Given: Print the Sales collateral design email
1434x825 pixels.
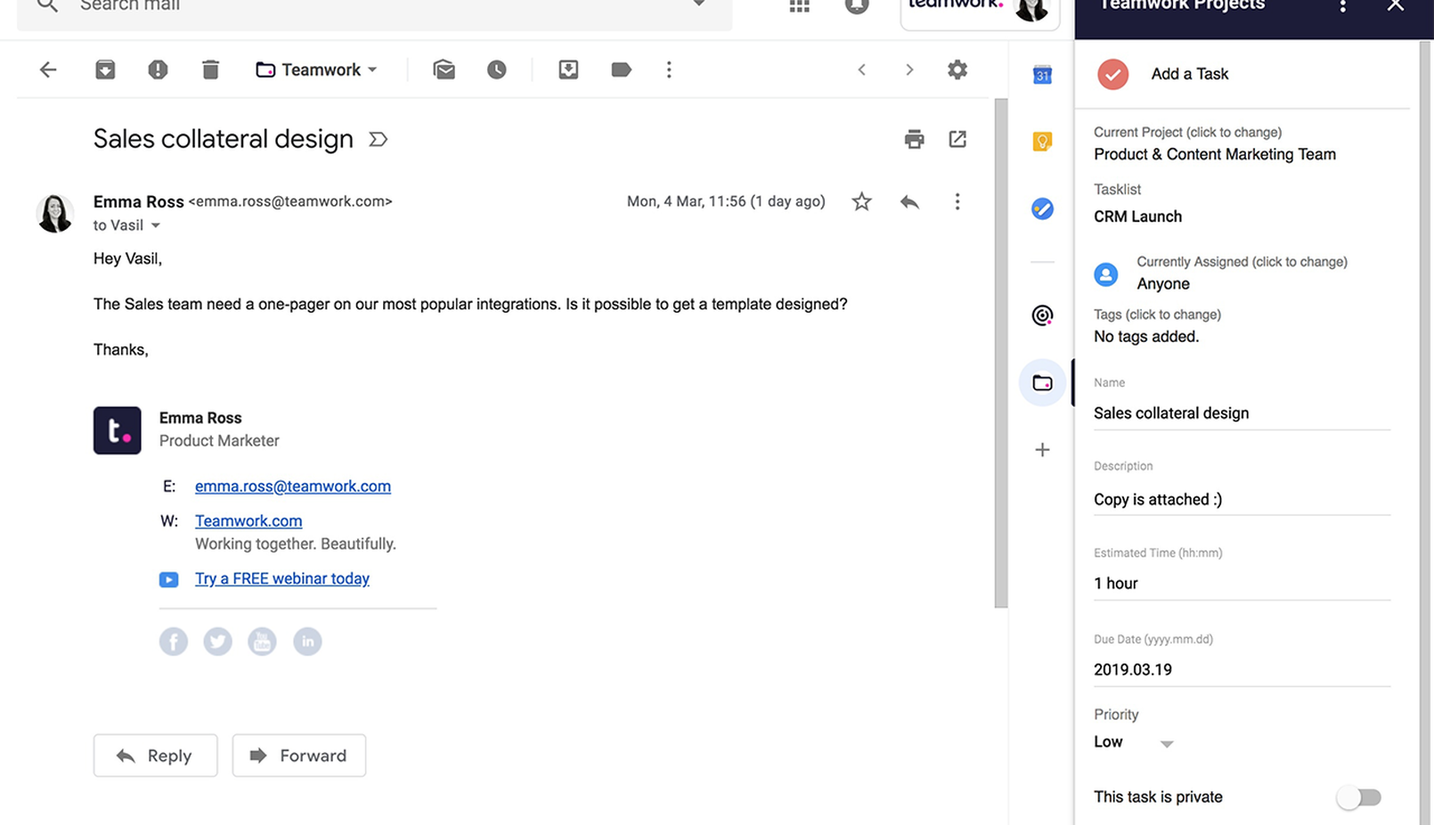Looking at the screenshot, I should [x=914, y=139].
